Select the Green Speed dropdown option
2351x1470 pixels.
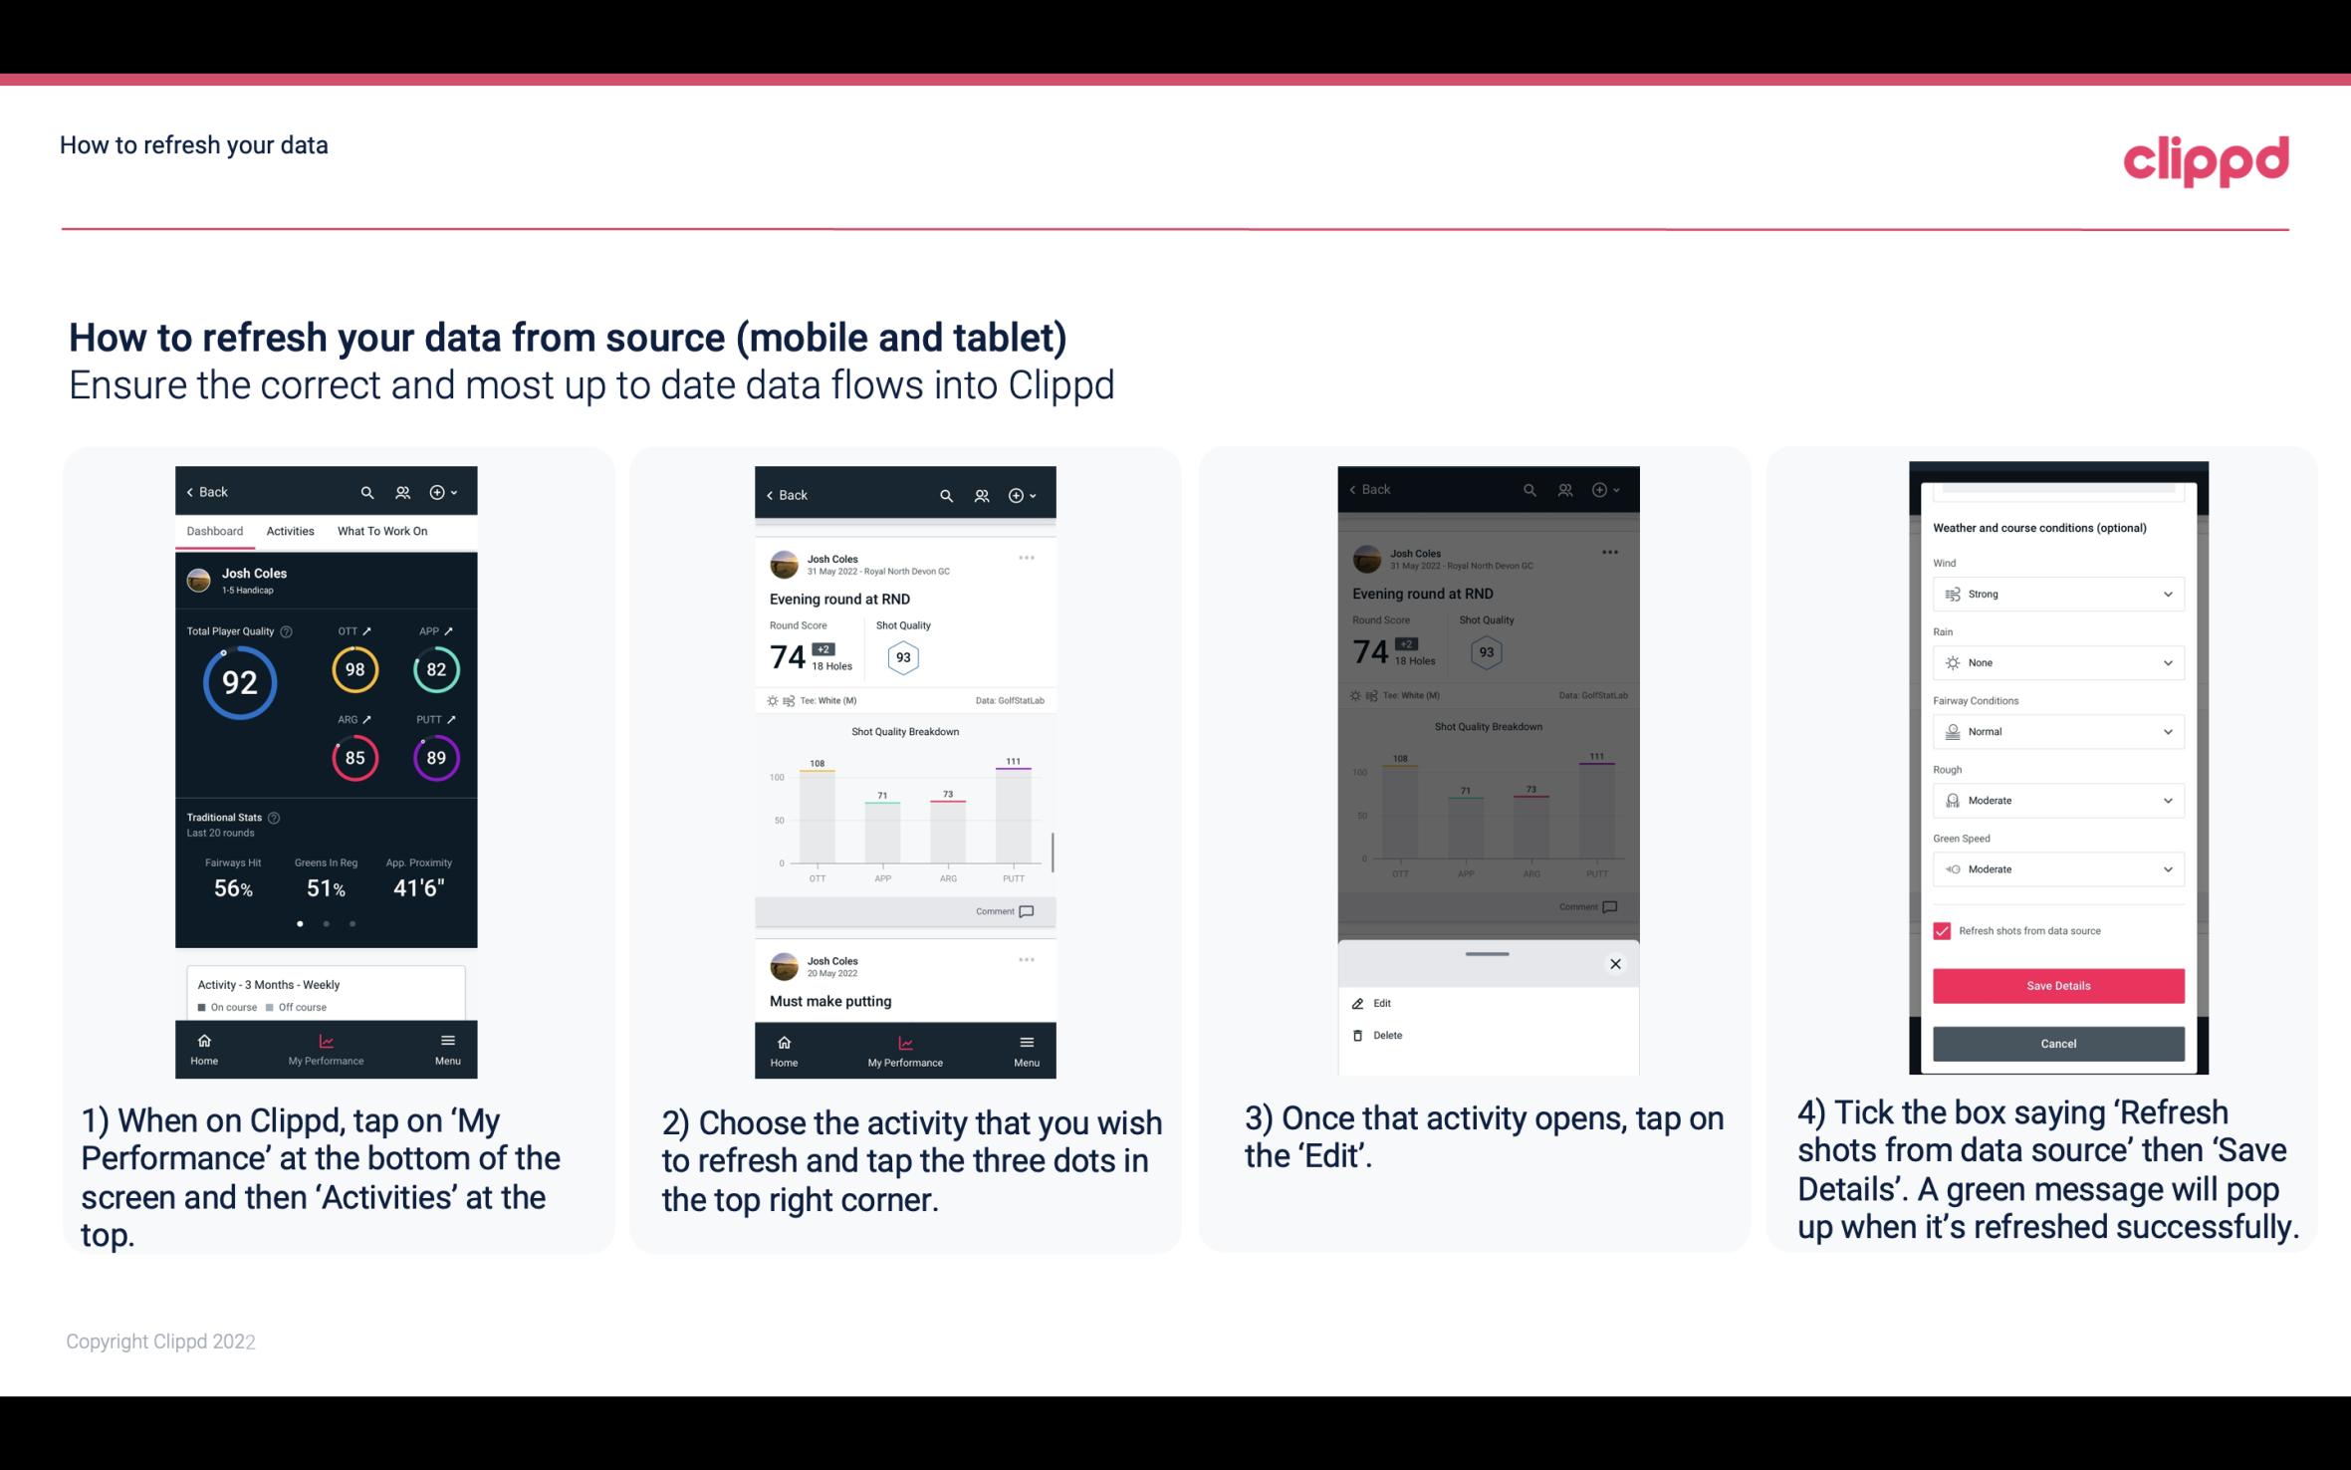click(2053, 868)
